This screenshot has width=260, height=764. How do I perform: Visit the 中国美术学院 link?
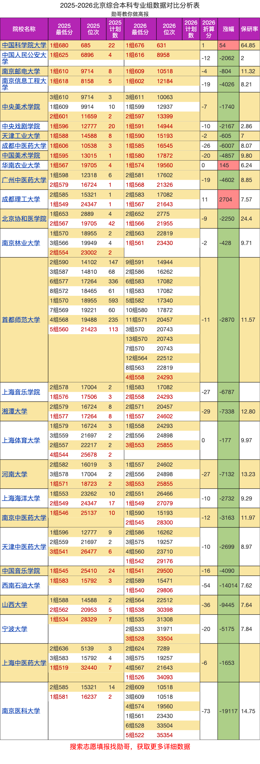tap(21, 155)
